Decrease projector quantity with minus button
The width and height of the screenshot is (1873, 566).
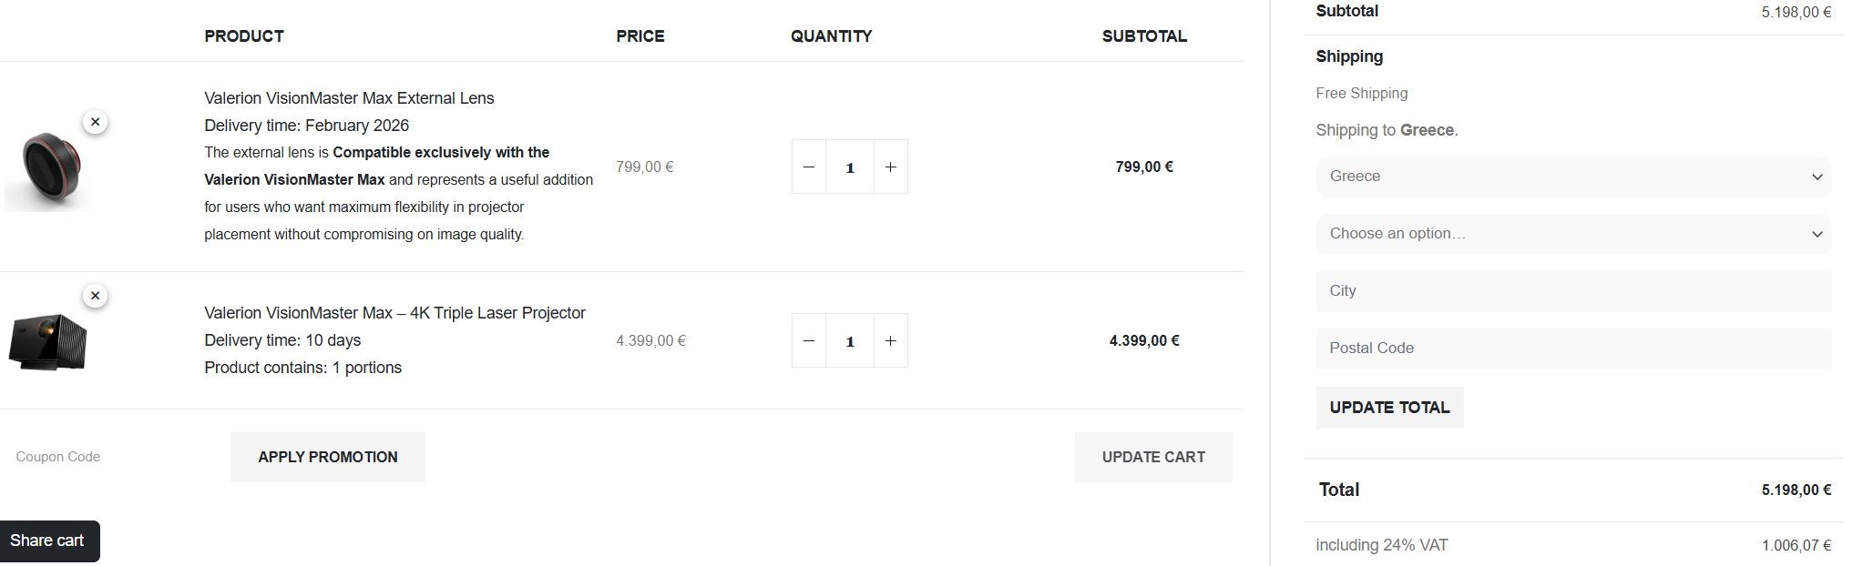808,340
